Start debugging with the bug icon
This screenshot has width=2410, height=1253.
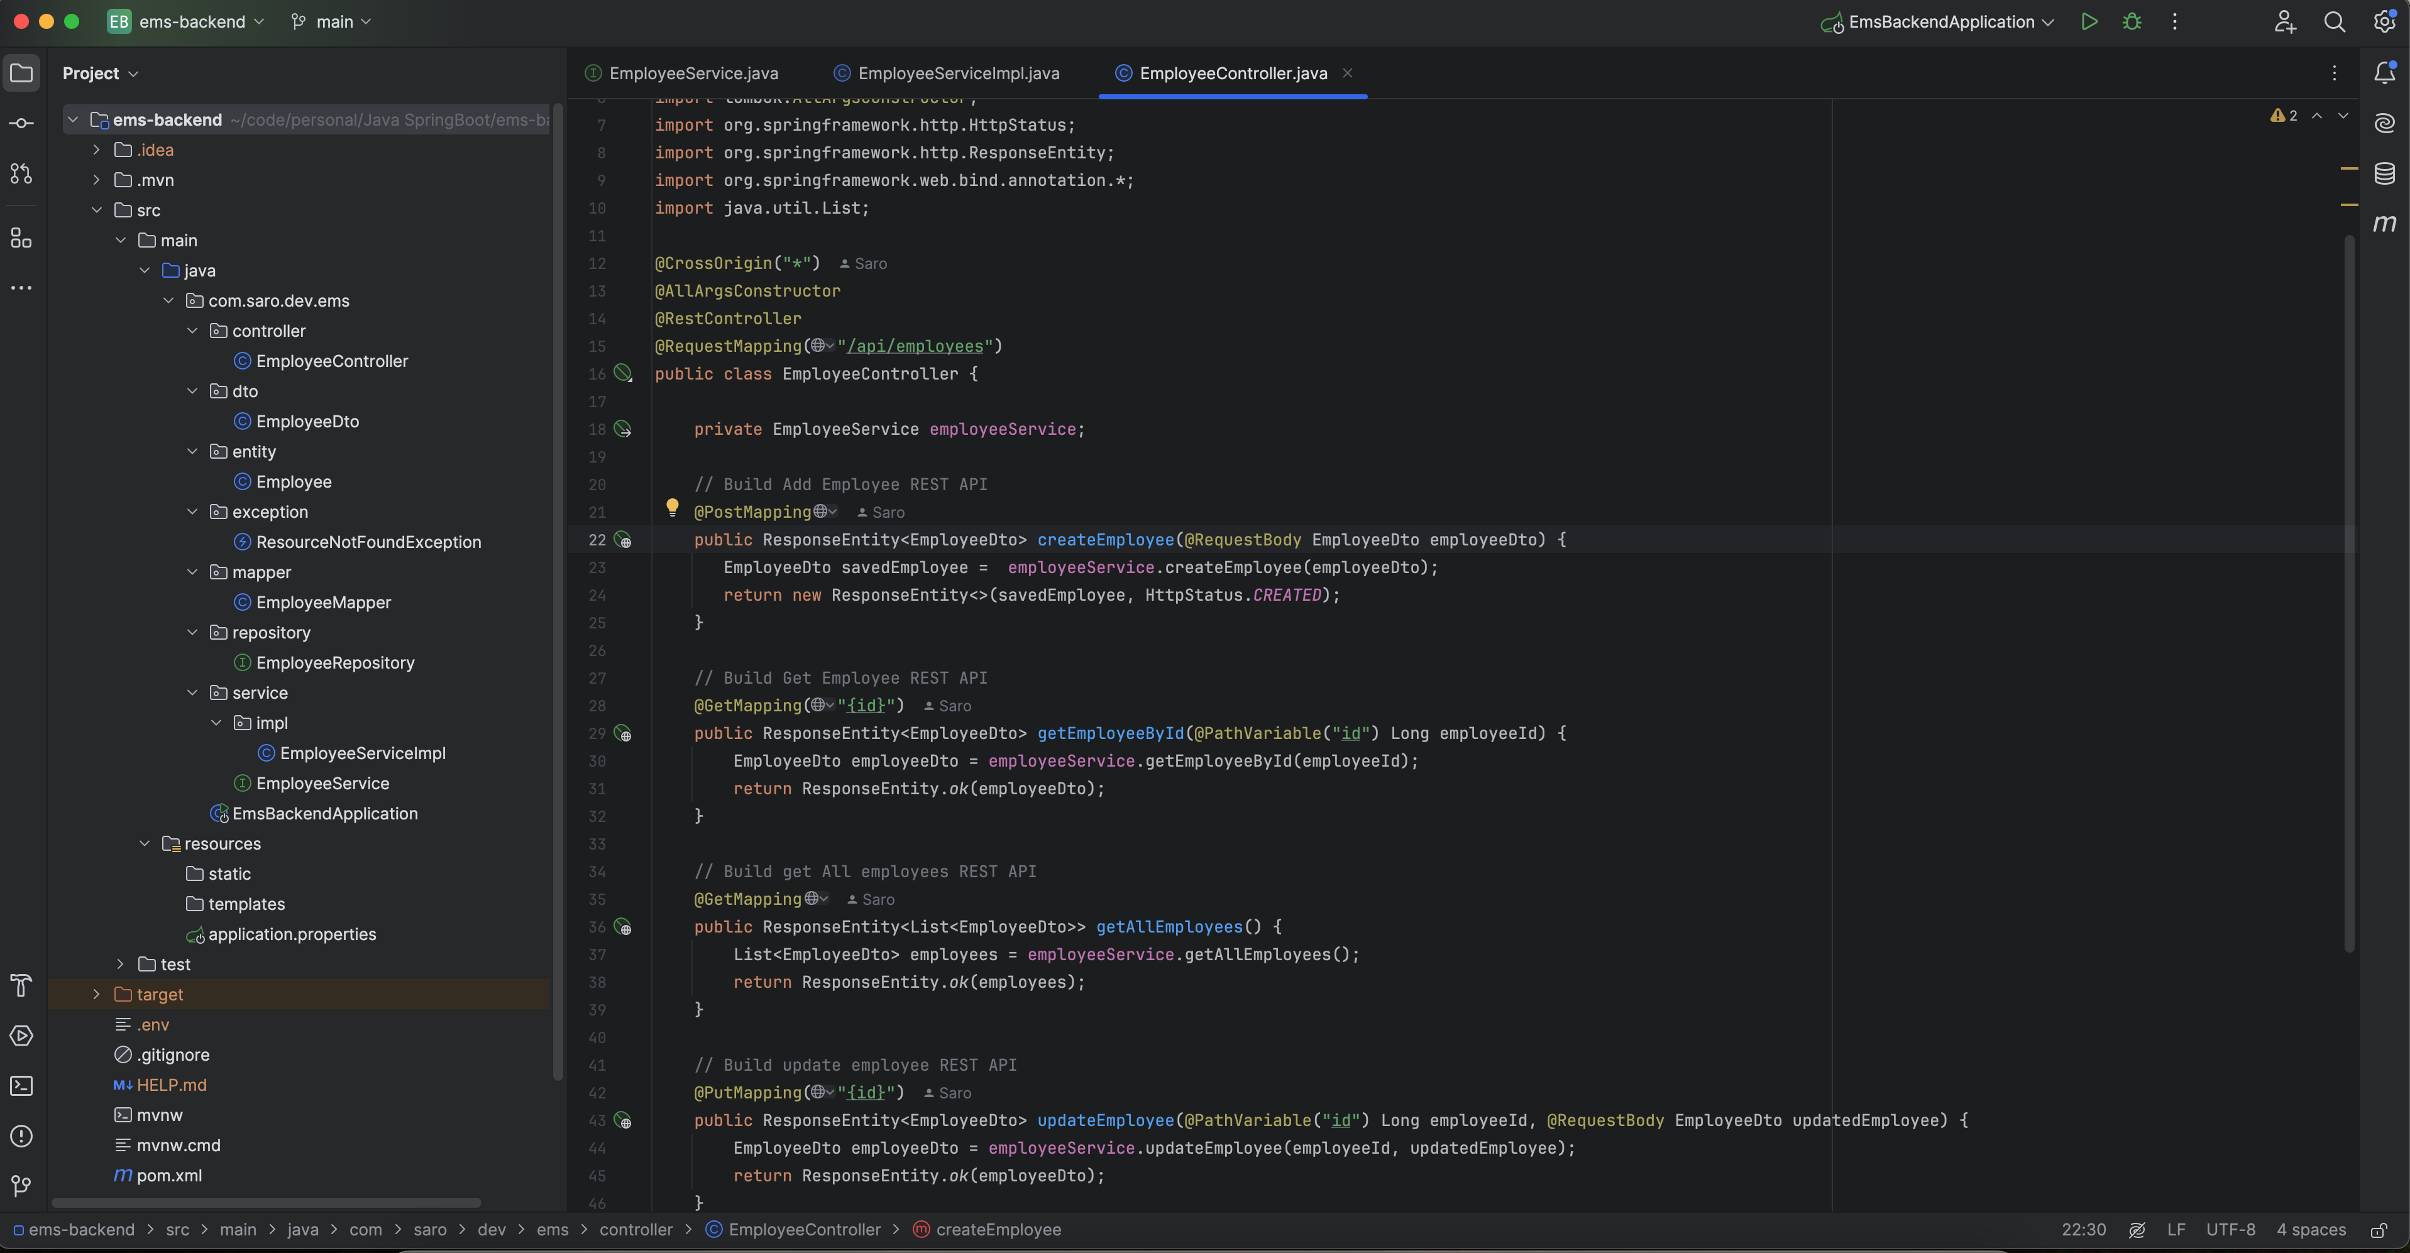pyautogui.click(x=2131, y=21)
